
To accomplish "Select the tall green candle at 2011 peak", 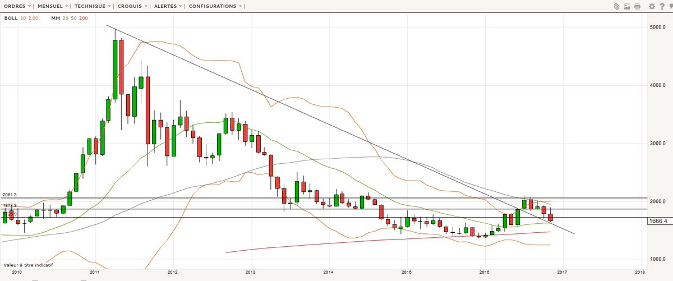I will coord(115,71).
